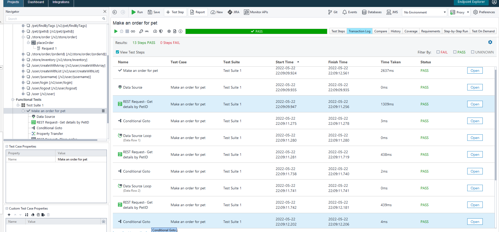
Task: Click the info icon in test toolbar
Action: pyautogui.click(x=180, y=31)
